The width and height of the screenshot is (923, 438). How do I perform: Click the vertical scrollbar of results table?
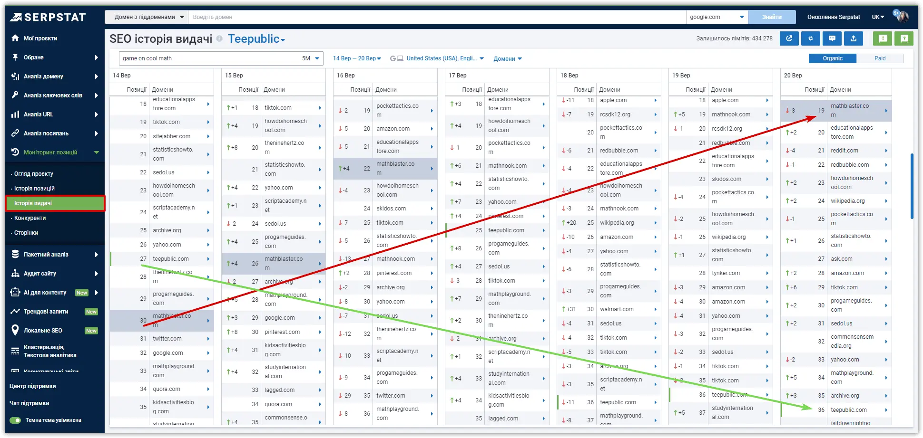click(912, 186)
